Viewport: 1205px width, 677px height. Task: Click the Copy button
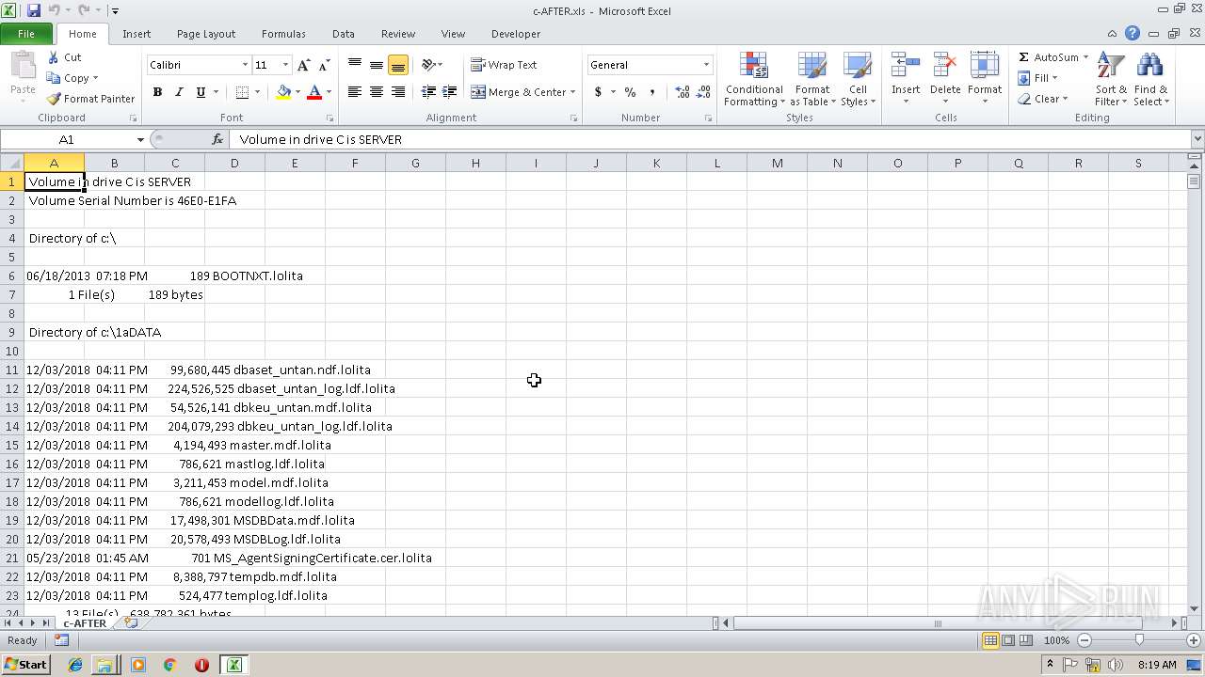(x=72, y=78)
